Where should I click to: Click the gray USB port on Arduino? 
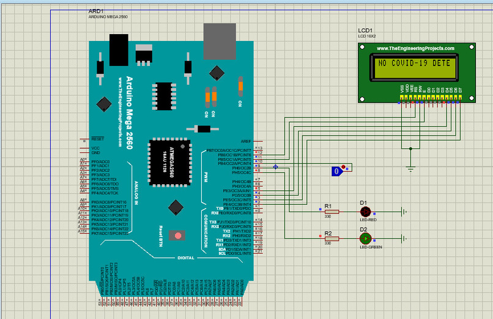pos(220,41)
